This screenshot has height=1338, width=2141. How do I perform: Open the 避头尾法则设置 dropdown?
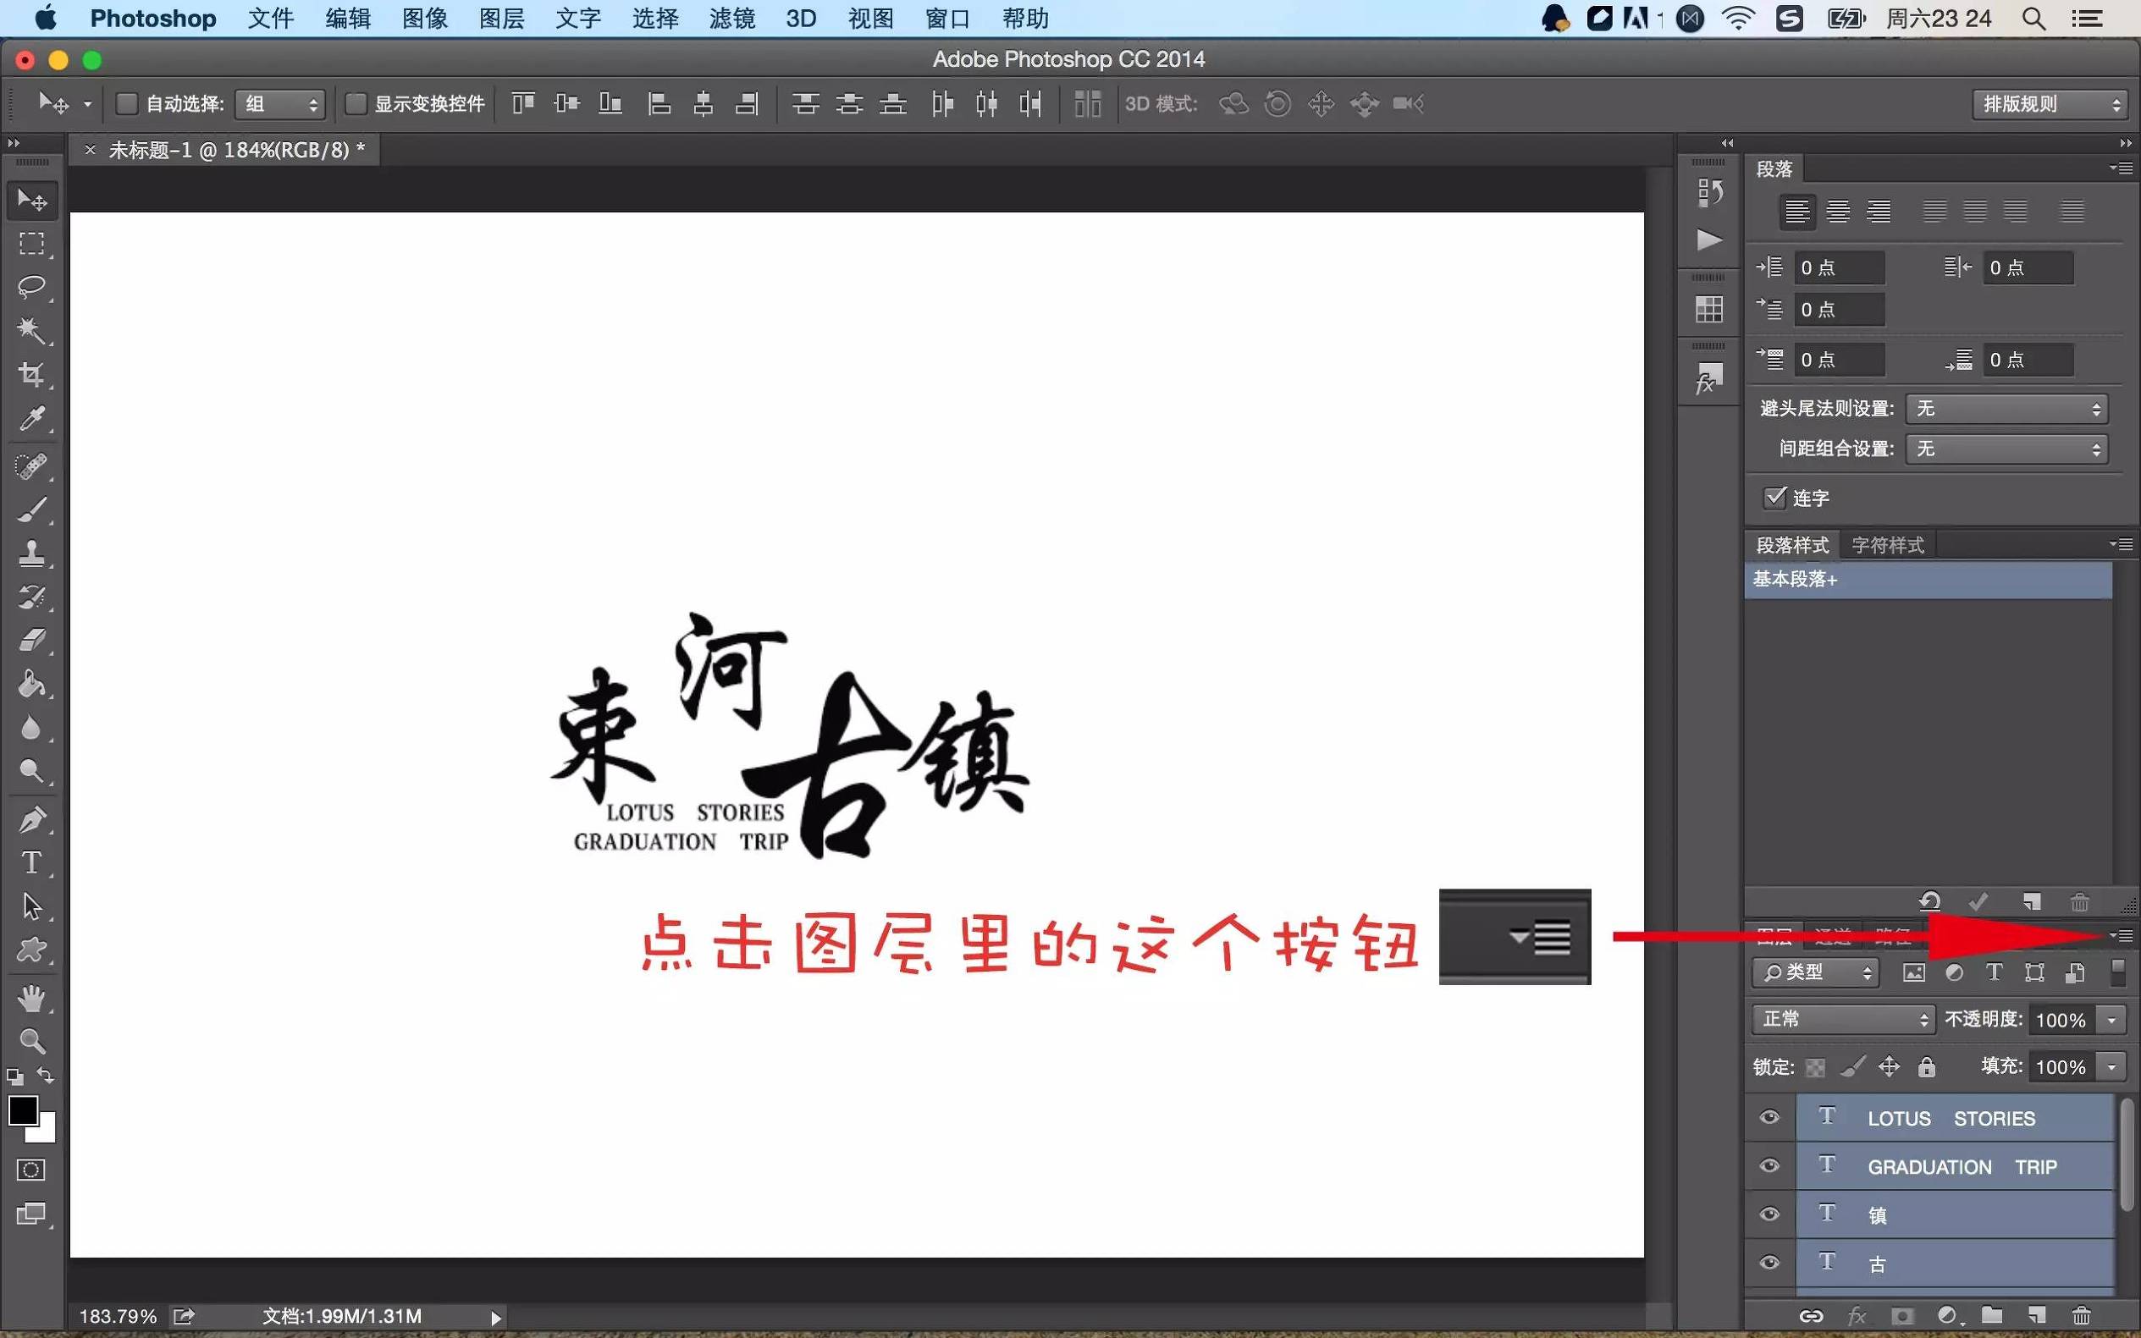pos(2004,408)
